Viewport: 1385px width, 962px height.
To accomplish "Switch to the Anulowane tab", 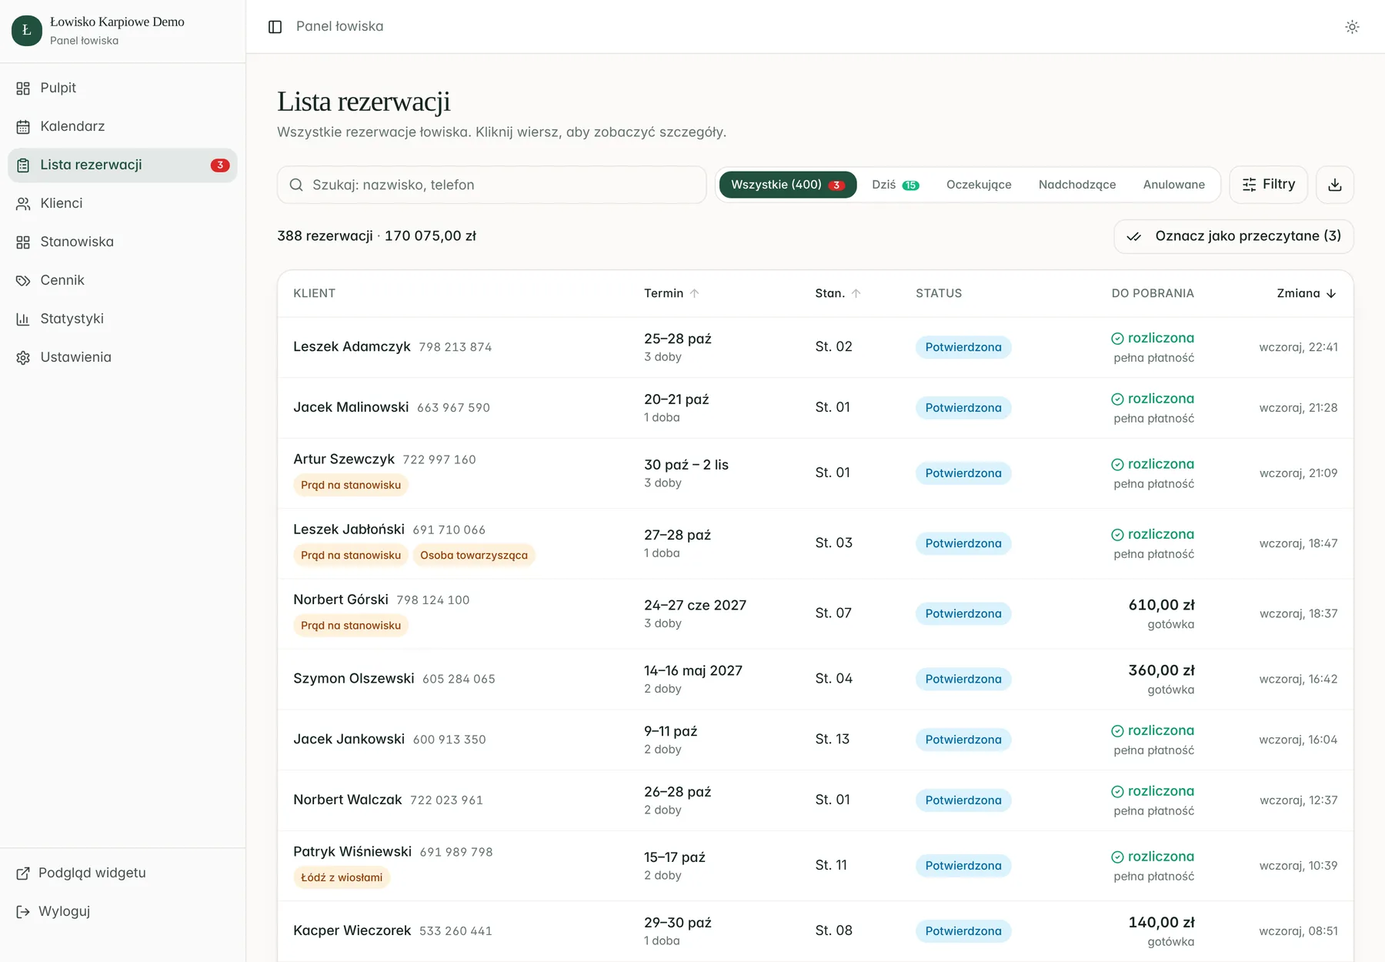I will pyautogui.click(x=1173, y=185).
